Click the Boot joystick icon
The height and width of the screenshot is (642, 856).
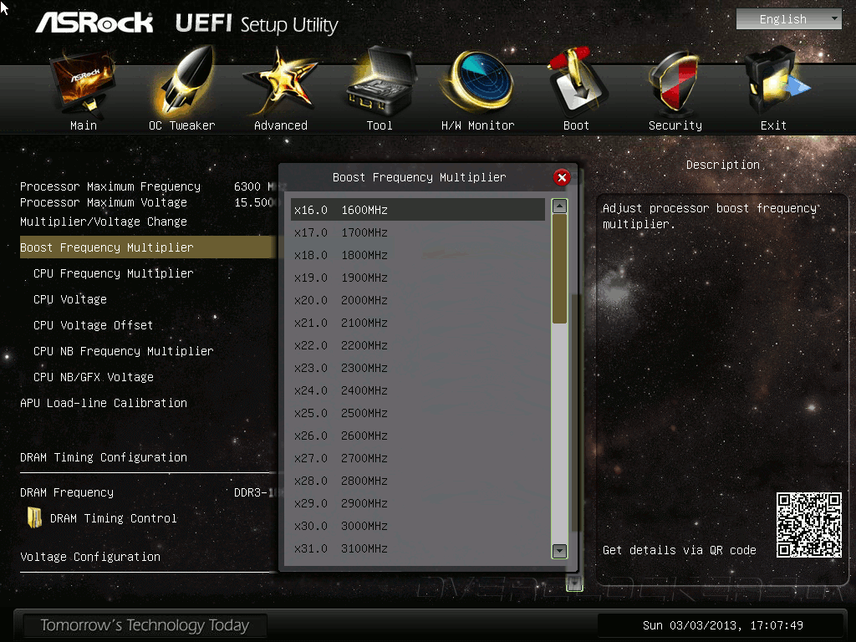pyautogui.click(x=577, y=82)
